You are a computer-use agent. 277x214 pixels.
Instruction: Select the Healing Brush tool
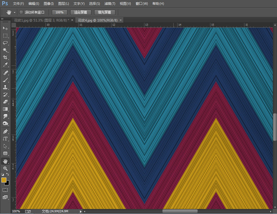tap(5, 73)
